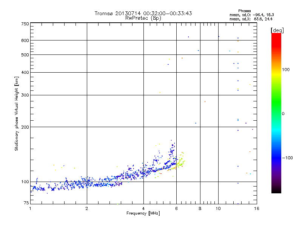Click y-axis tick label "600"
302x227 pixels.
[x=25, y=40]
